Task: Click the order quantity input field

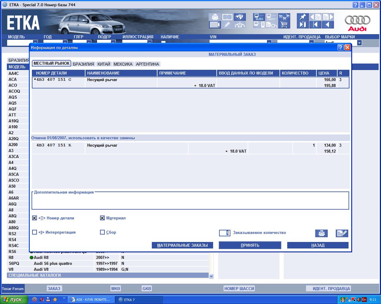Action: pos(224,233)
